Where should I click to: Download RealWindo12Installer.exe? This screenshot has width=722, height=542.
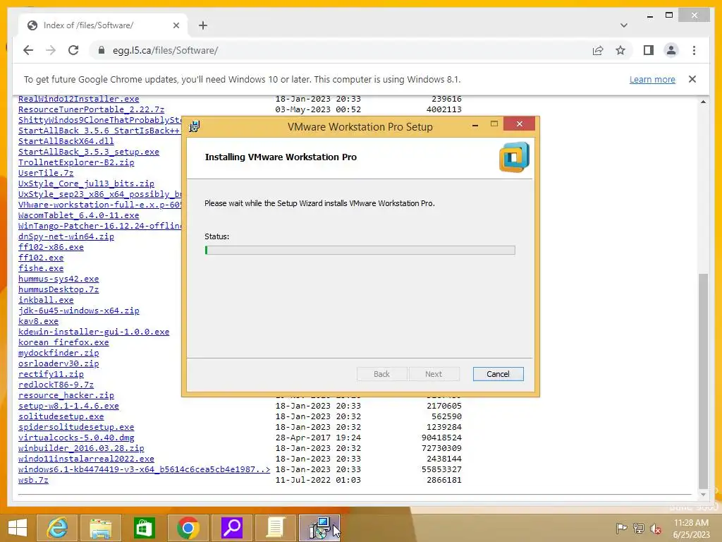pos(79,99)
